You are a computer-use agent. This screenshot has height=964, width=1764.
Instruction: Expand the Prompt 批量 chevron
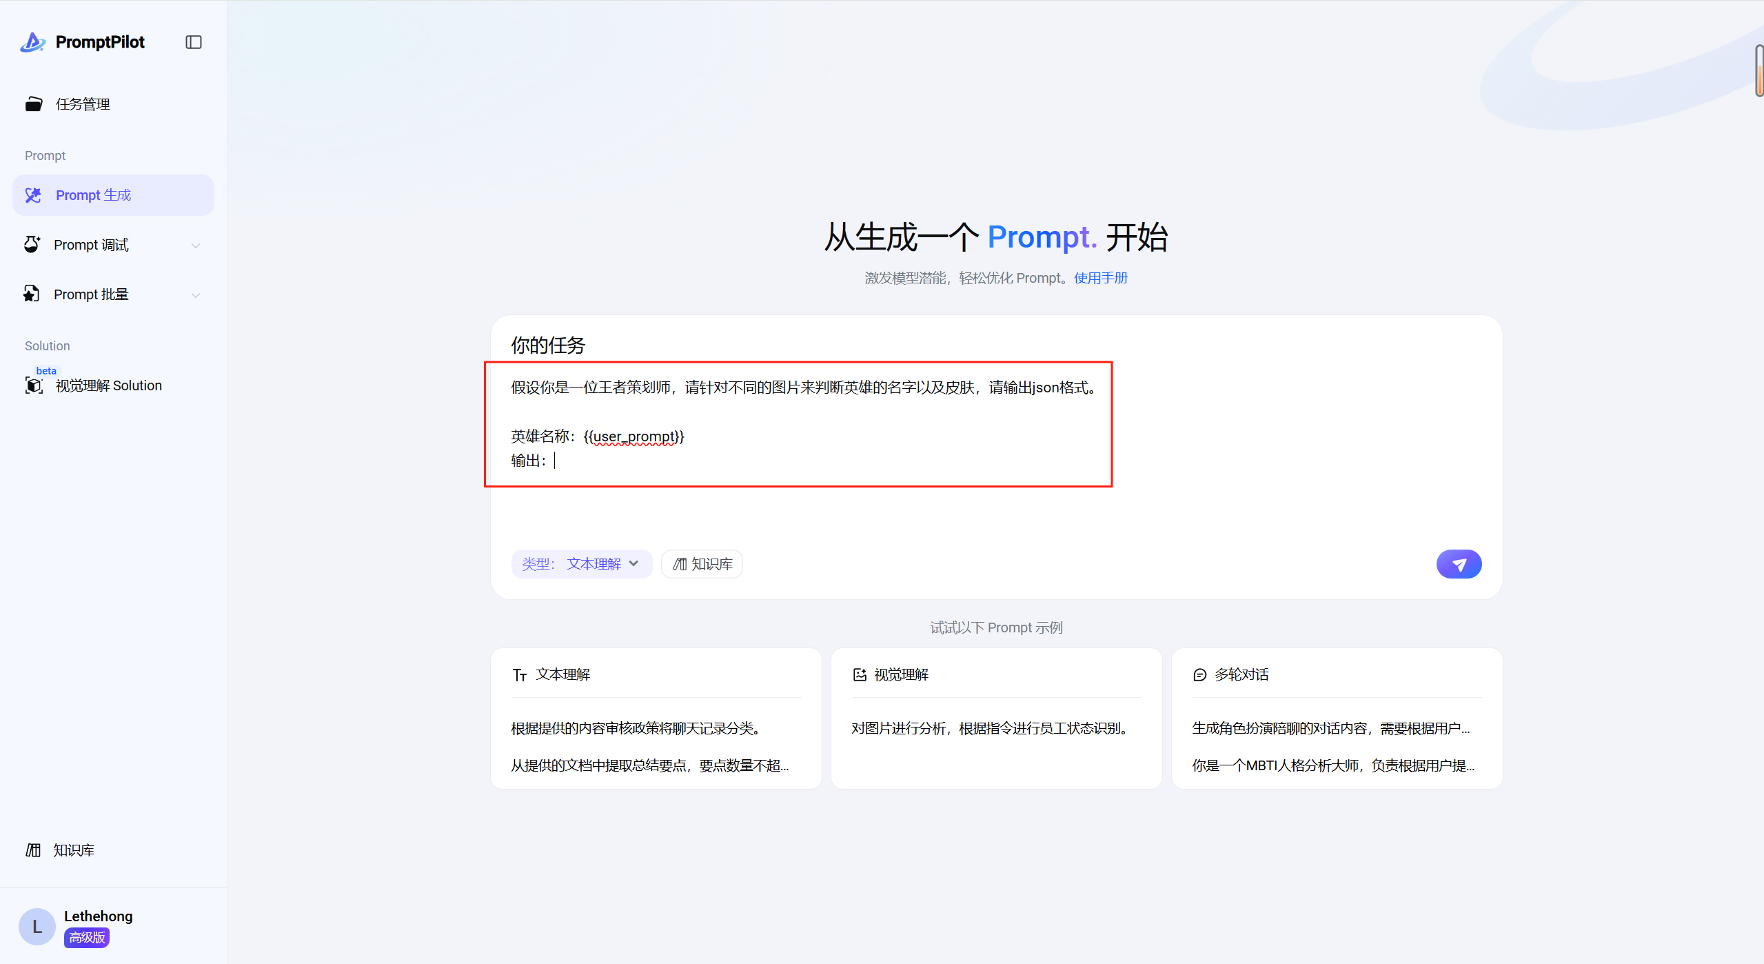point(196,295)
